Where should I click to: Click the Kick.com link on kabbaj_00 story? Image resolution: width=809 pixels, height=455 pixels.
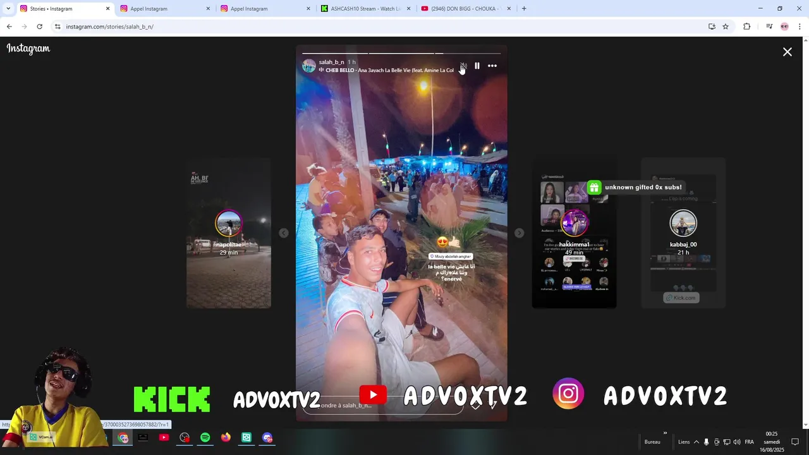tap(681, 298)
